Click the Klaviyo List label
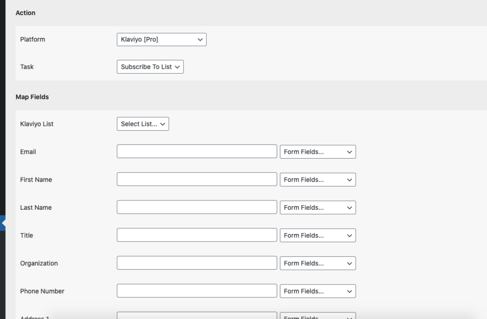 pyautogui.click(x=37, y=124)
